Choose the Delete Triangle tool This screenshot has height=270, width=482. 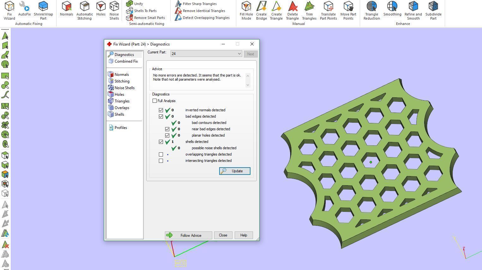tap(292, 10)
